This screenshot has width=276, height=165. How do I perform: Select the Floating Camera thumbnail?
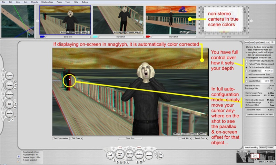(x=171, y=20)
